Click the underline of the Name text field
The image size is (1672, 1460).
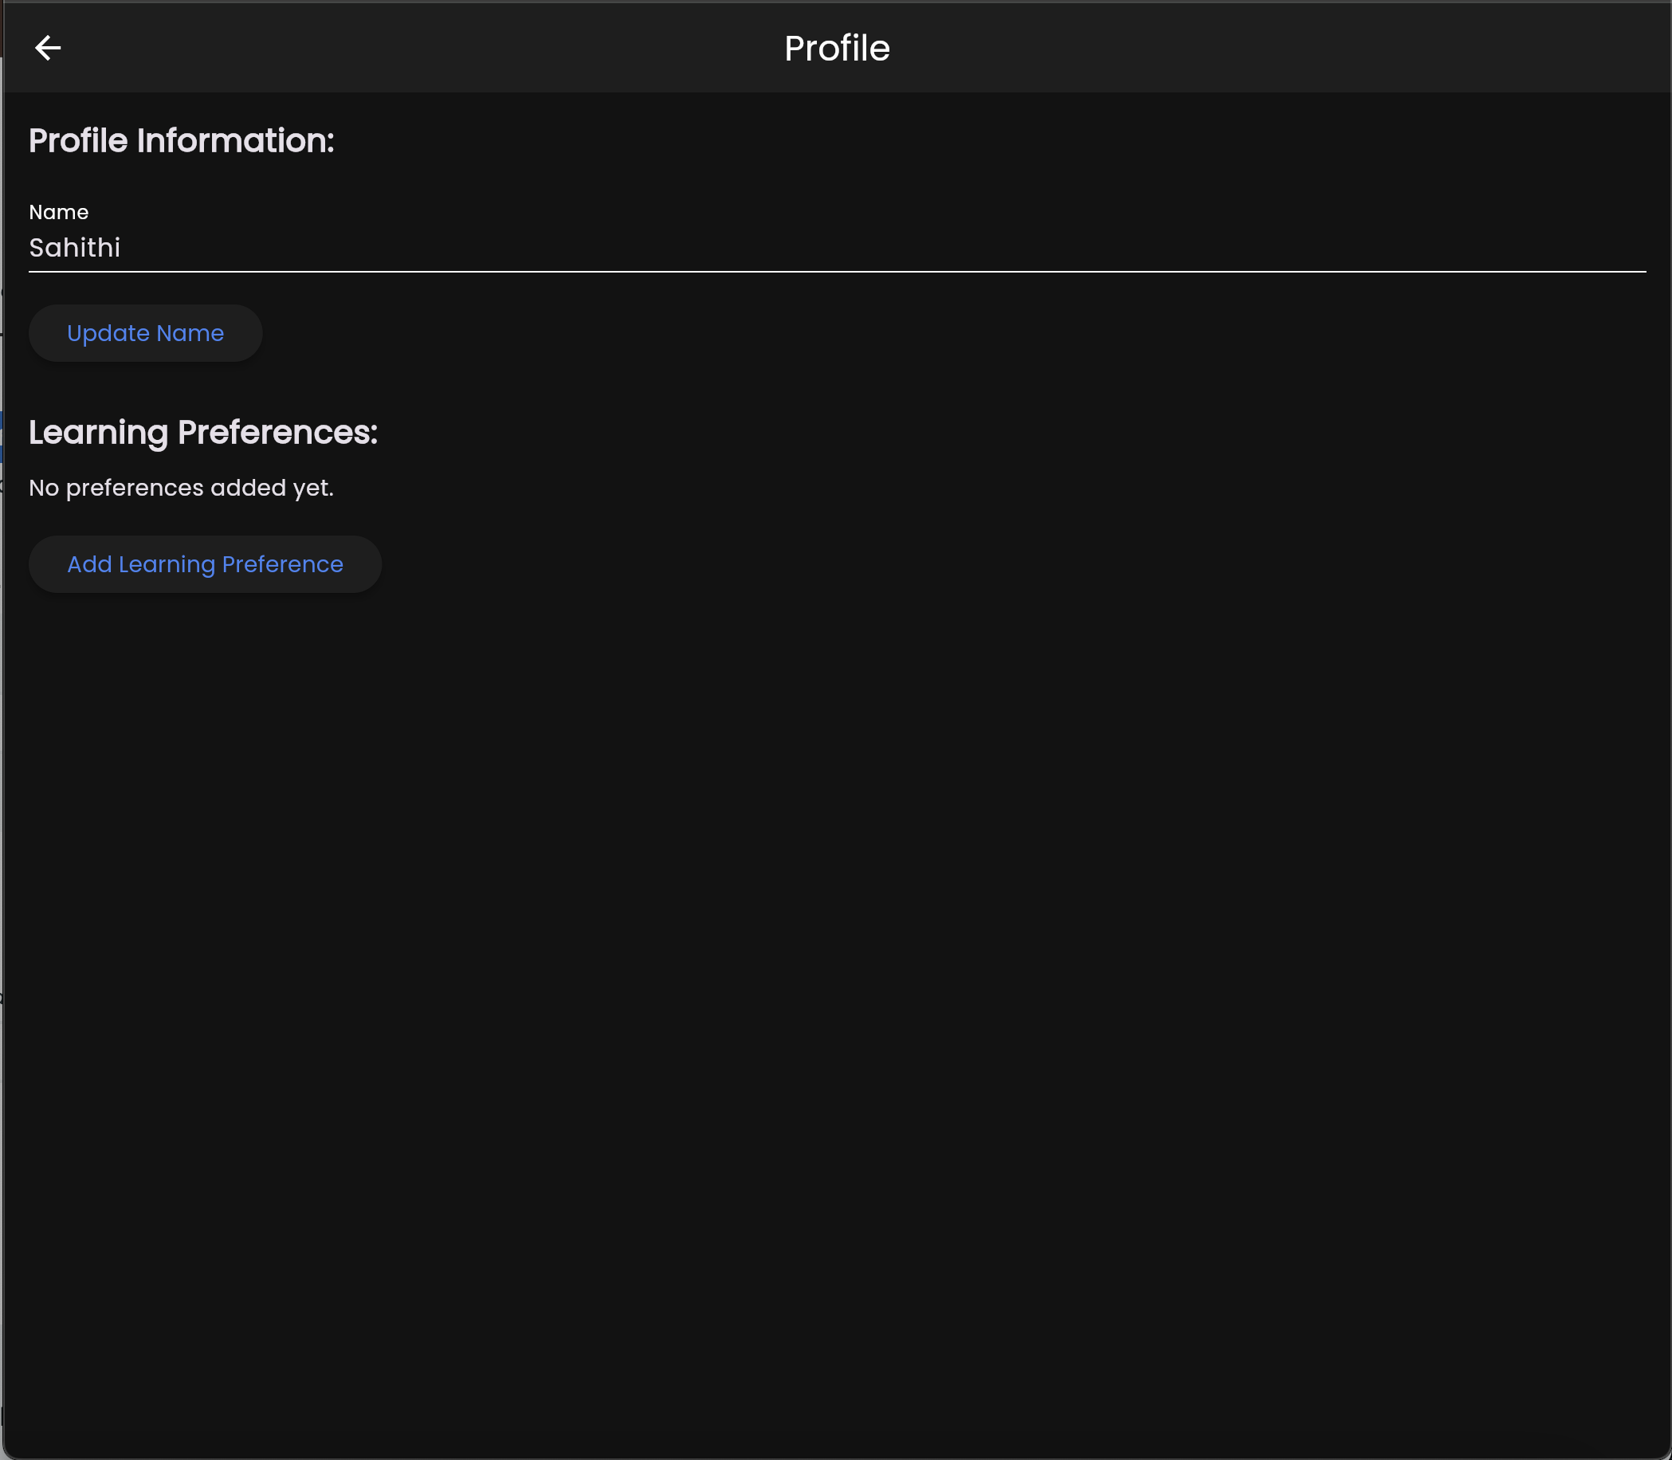point(837,270)
